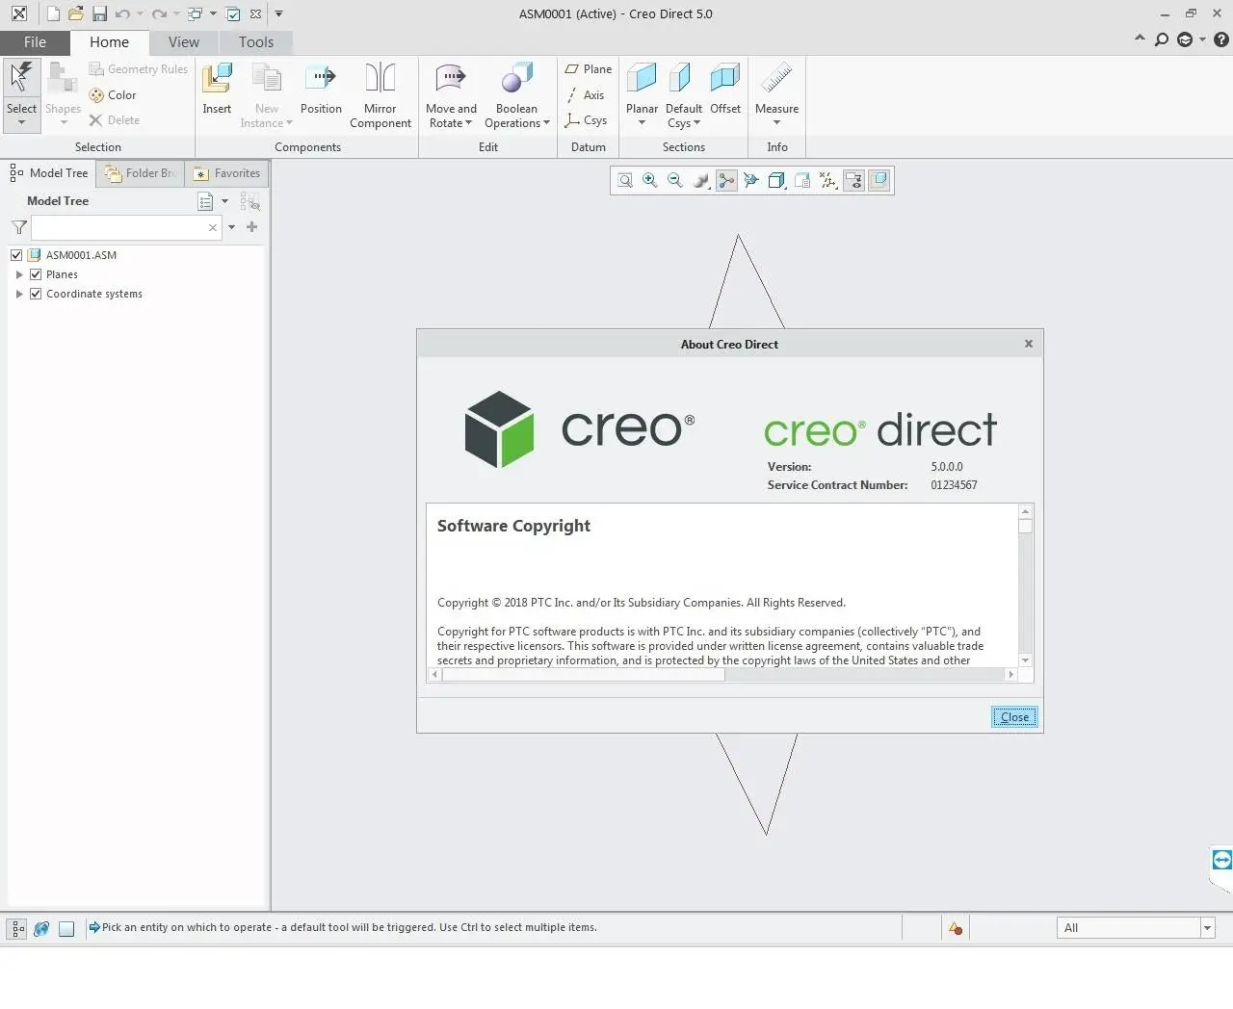Click the New file icon in quick access
1233x1009 pixels.
point(53,13)
